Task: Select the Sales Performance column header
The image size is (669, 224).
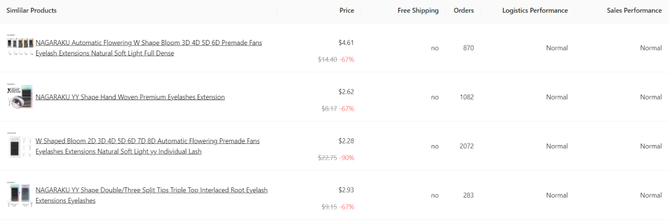Action: [x=634, y=11]
